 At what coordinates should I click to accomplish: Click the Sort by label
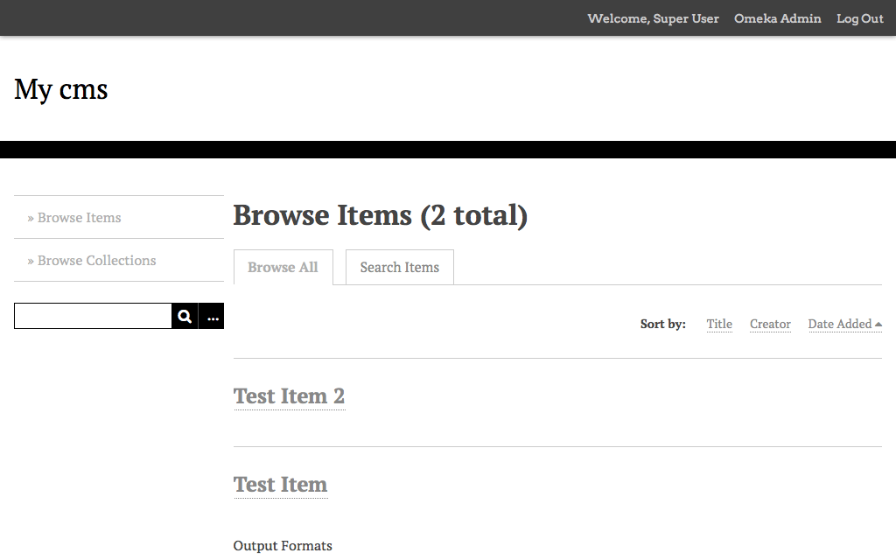[662, 325]
